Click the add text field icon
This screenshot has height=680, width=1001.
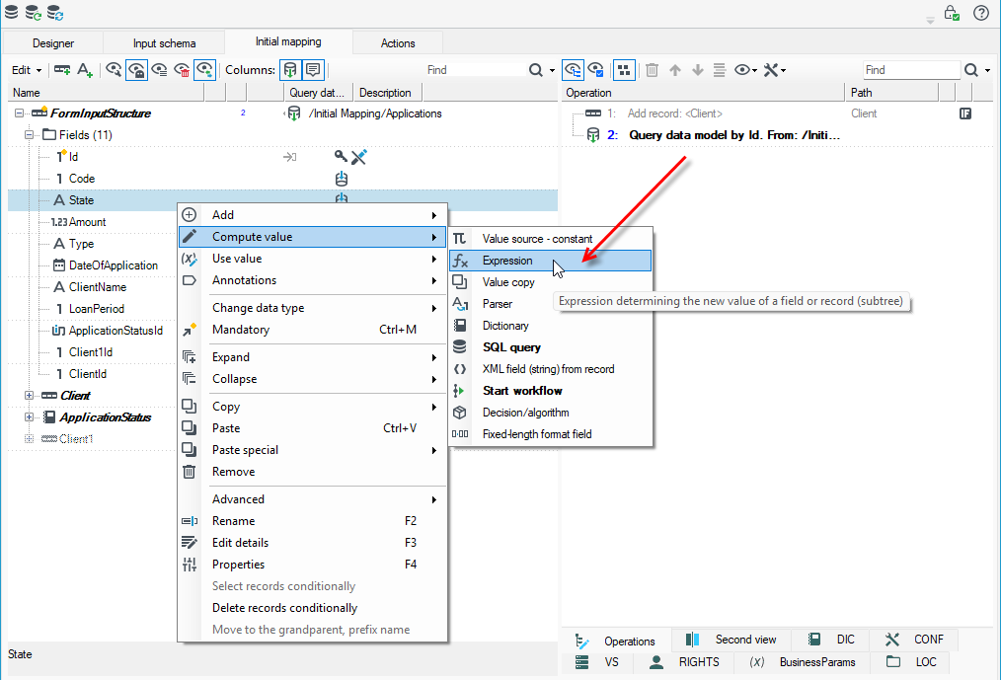(x=85, y=70)
